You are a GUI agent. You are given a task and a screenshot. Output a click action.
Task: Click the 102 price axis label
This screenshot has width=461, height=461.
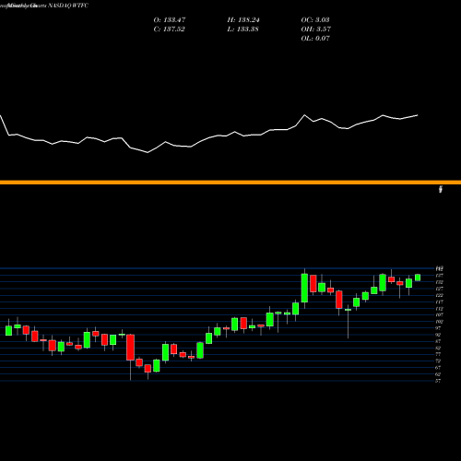(x=439, y=322)
